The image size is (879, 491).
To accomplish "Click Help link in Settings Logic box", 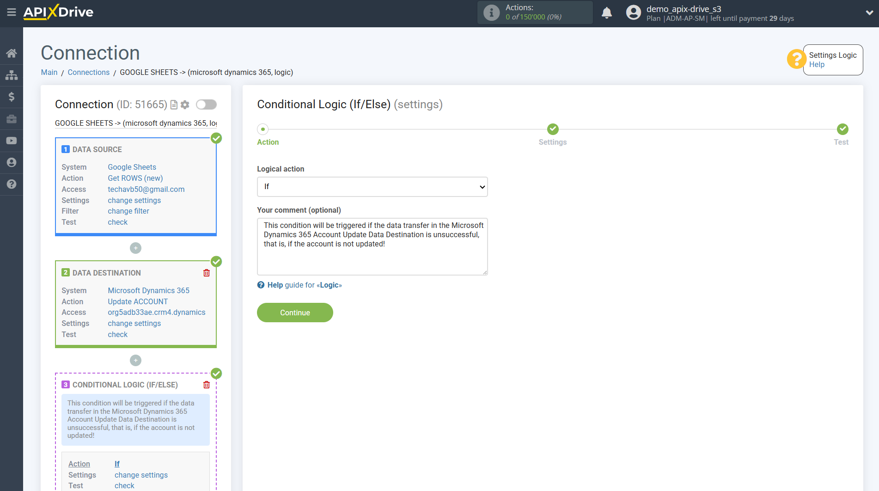I will [x=817, y=65].
